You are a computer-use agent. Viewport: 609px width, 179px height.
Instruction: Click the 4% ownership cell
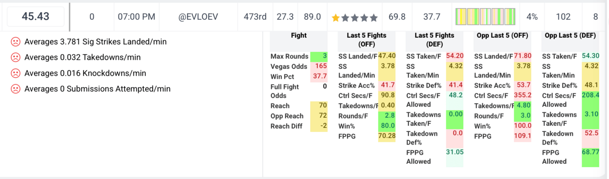point(532,17)
